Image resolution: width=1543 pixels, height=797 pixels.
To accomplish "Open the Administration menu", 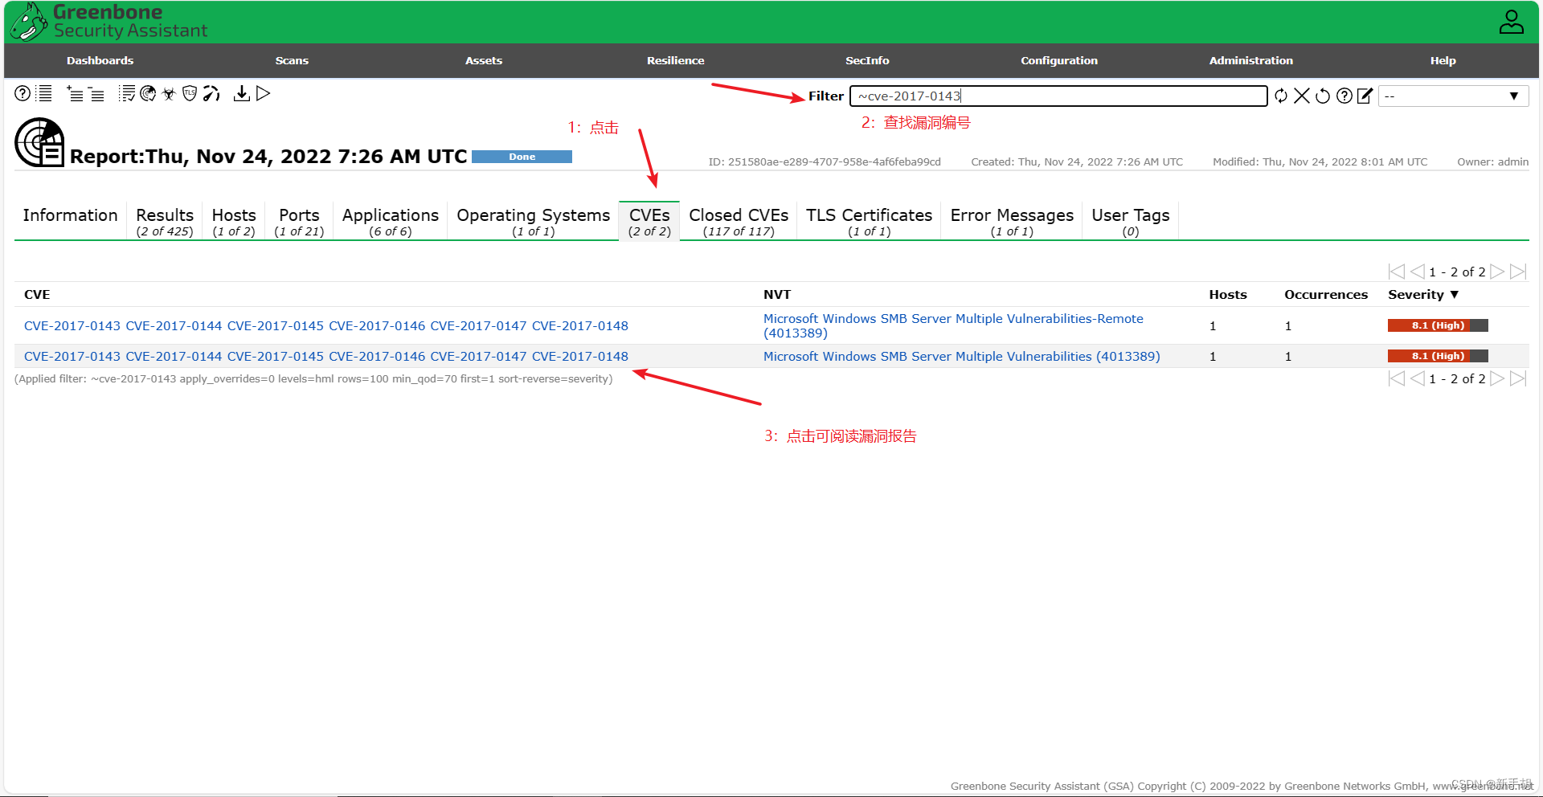I will pos(1250,60).
